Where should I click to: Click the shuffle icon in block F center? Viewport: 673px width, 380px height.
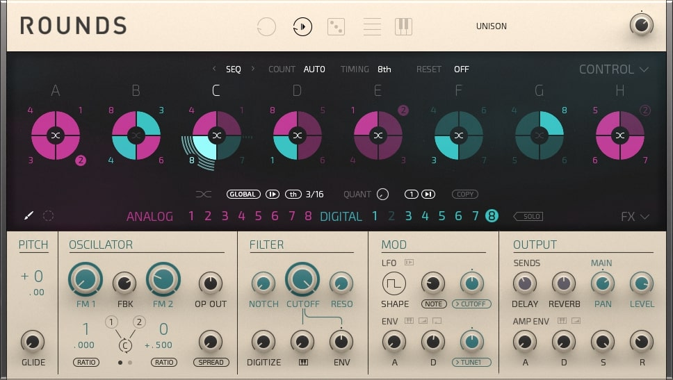[x=459, y=135]
